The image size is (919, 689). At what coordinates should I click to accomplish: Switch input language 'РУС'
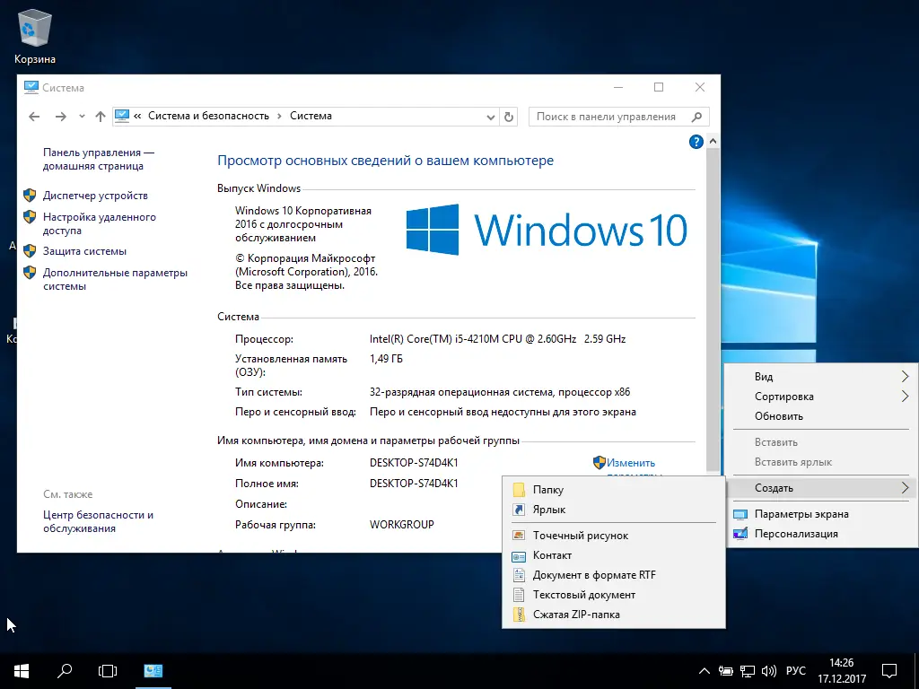pos(795,671)
